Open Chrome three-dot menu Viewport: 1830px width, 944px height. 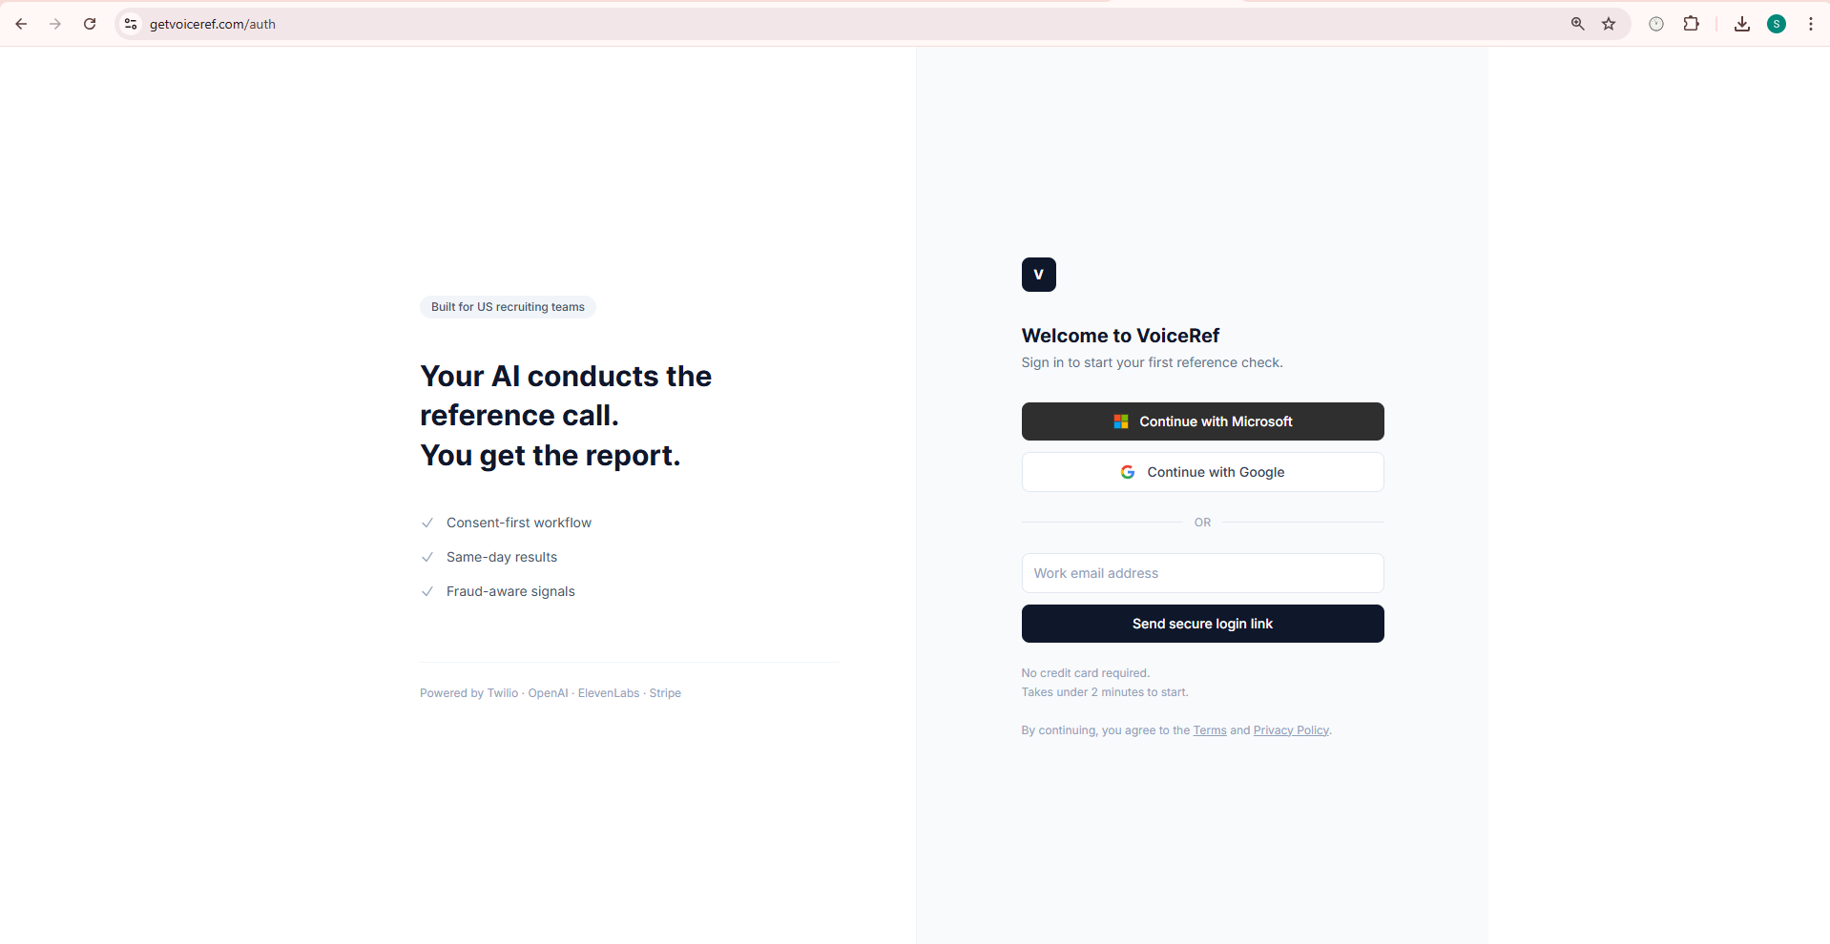(1810, 24)
